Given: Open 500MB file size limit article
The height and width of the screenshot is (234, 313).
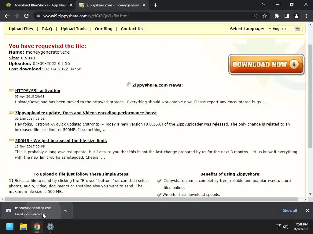Looking at the screenshot, I should click(61, 140).
